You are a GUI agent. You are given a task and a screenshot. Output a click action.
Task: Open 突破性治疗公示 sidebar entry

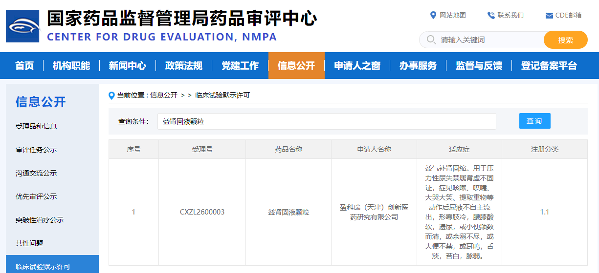[x=40, y=220]
